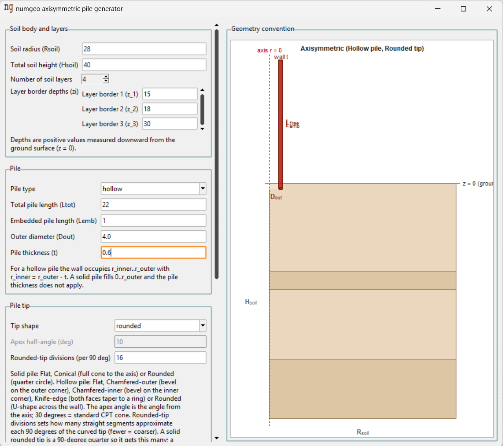
Task: Select the Layer border 1 (z_1) field
Action: (x=170, y=94)
